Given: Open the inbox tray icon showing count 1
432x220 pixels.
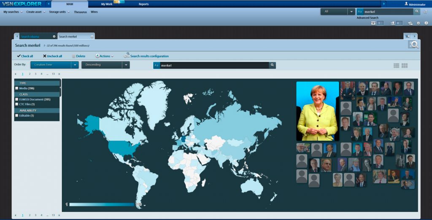Looking at the screenshot, I should (x=373, y=23).
